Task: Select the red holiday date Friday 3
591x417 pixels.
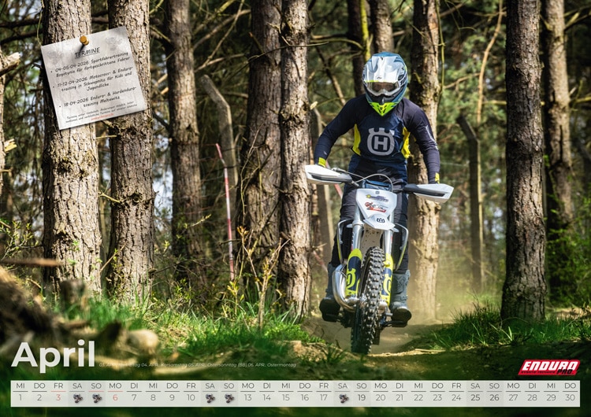Action: [58, 398]
